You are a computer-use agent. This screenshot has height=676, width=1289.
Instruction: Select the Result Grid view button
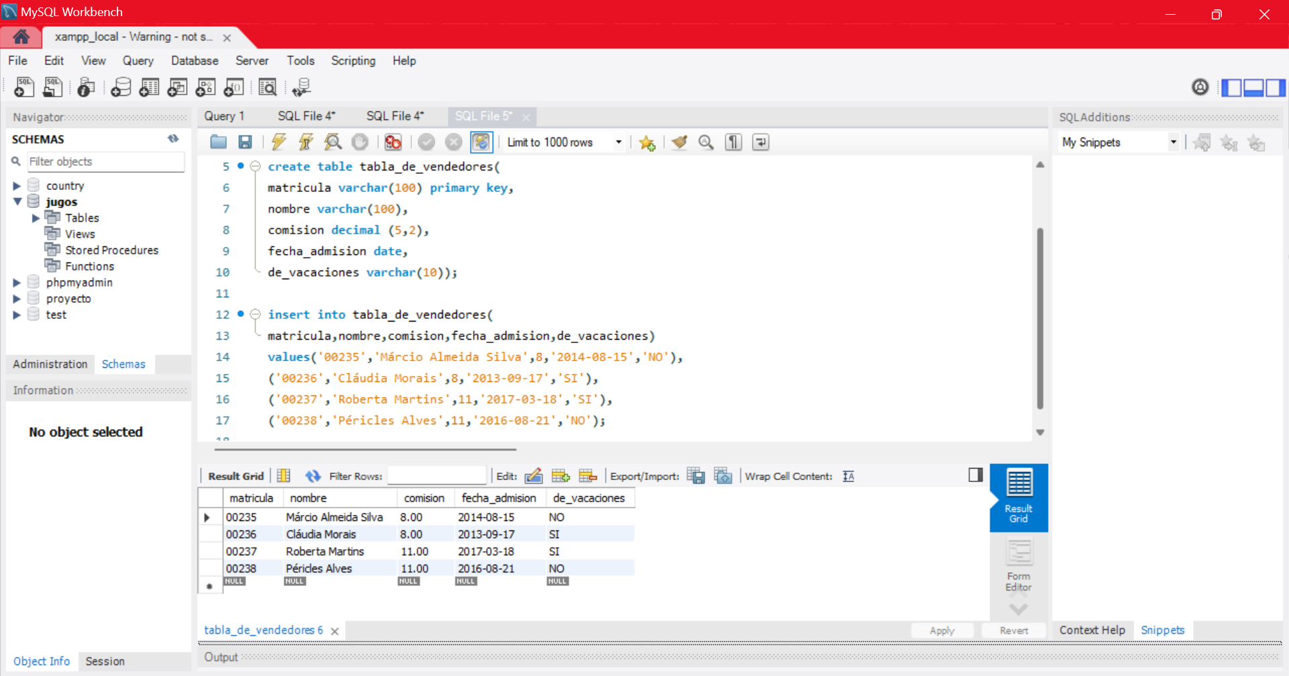1018,497
